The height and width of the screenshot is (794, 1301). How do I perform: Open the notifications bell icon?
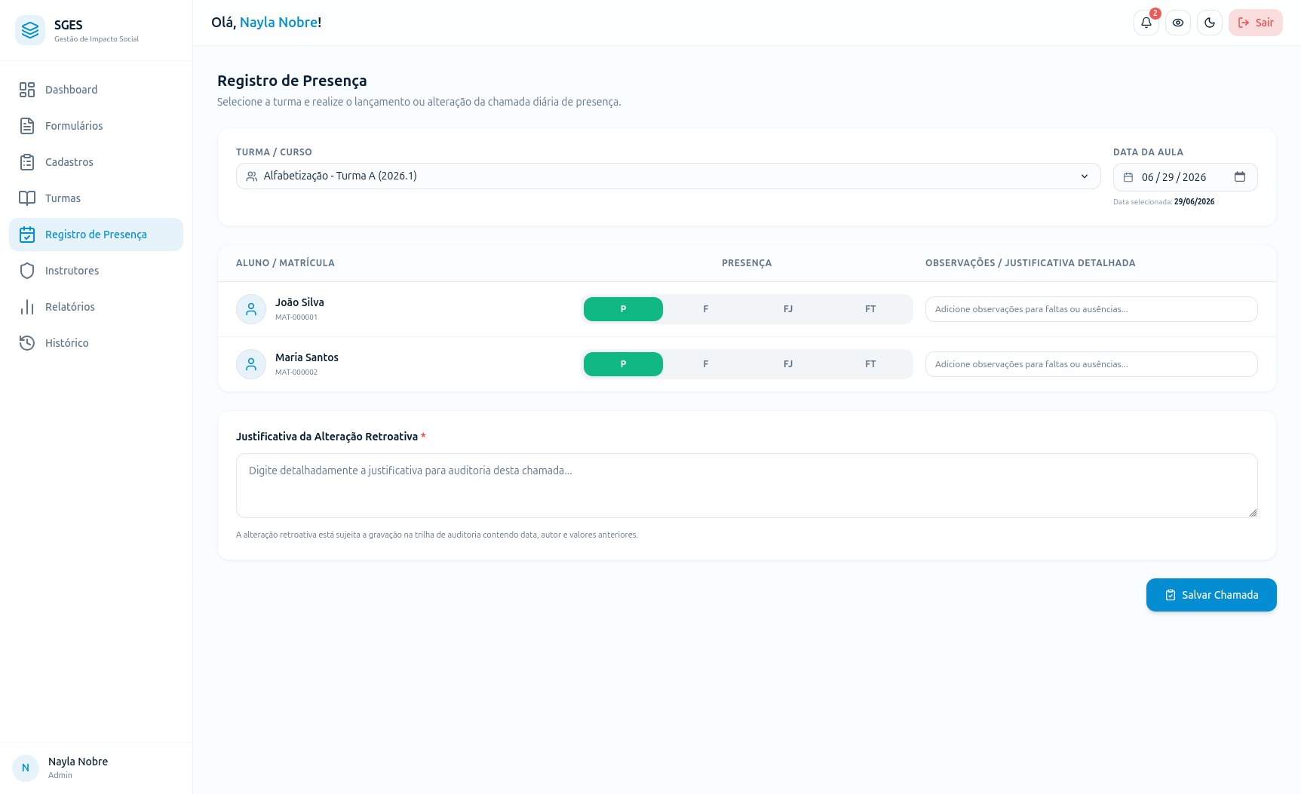pos(1146,23)
